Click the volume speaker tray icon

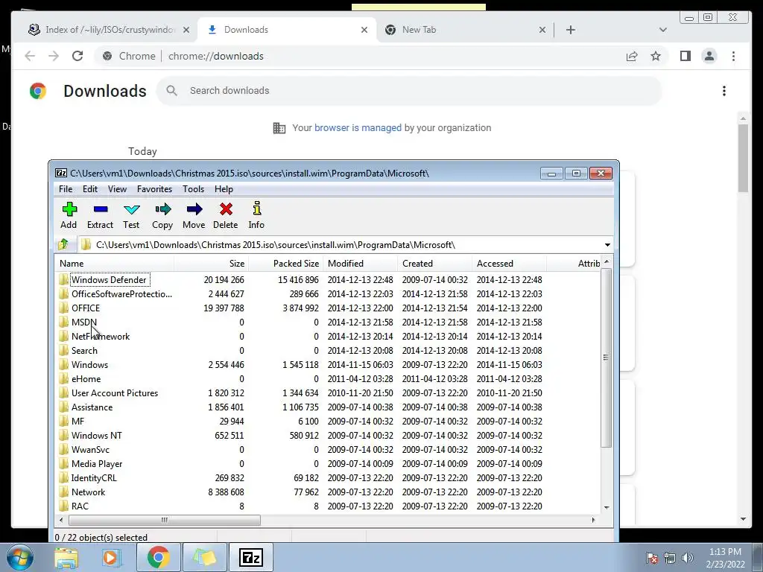[687, 558]
